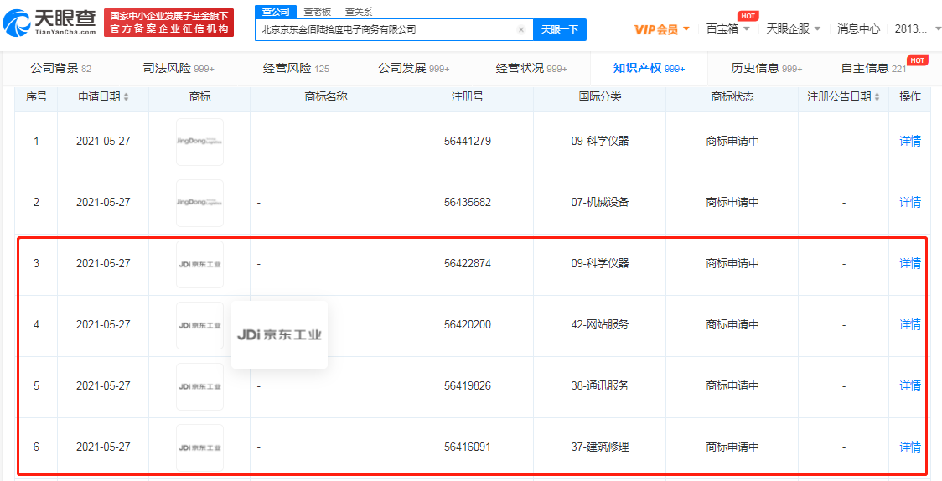
Task: Open the JingDong trademark thumbnail in row 1
Action: click(x=200, y=142)
